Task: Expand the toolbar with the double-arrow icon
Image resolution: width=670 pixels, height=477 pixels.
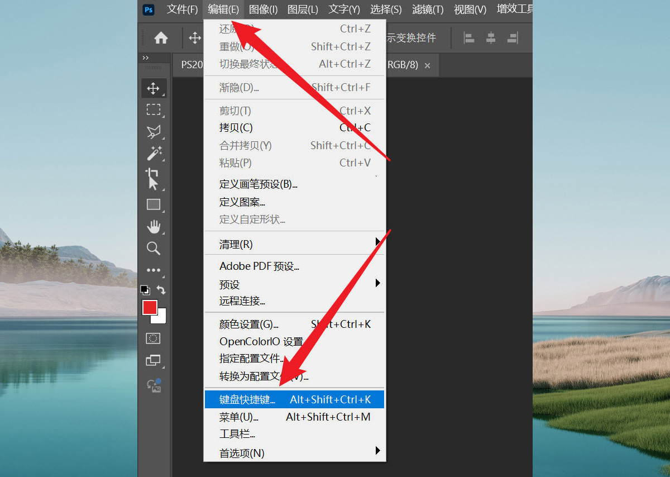Action: pos(146,58)
